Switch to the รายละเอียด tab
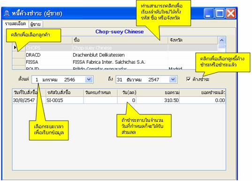The height and width of the screenshot is (181, 252). [x=15, y=24]
